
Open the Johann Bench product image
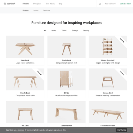(x=66, y=112)
